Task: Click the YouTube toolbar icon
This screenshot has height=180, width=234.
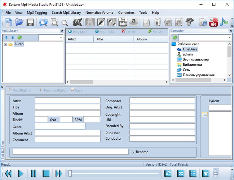Action: coord(123,22)
